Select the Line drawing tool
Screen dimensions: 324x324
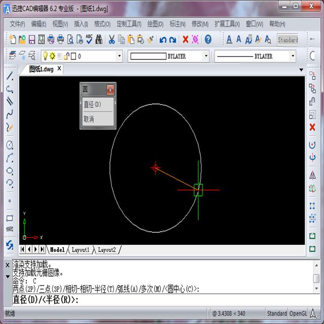tap(9, 76)
